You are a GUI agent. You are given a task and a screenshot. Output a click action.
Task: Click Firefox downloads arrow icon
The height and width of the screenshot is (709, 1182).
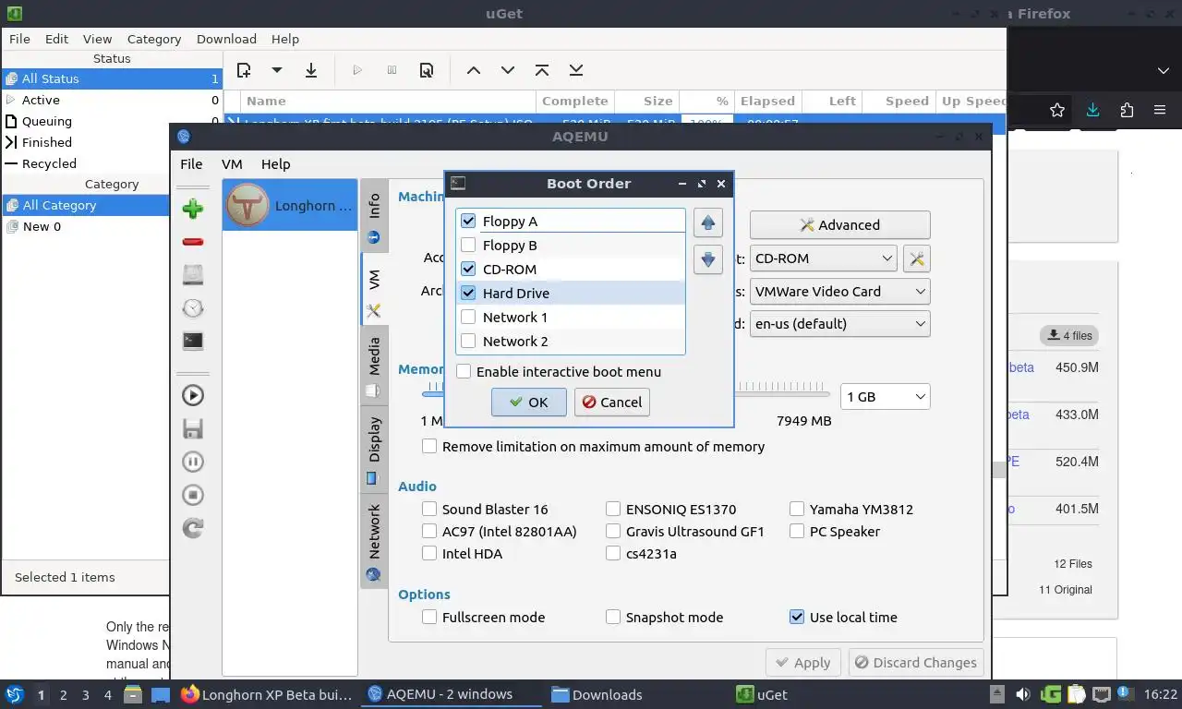tap(1092, 110)
